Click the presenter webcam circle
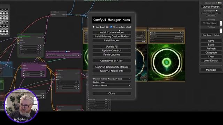The height and width of the screenshot is (125, 223). pos(22,106)
